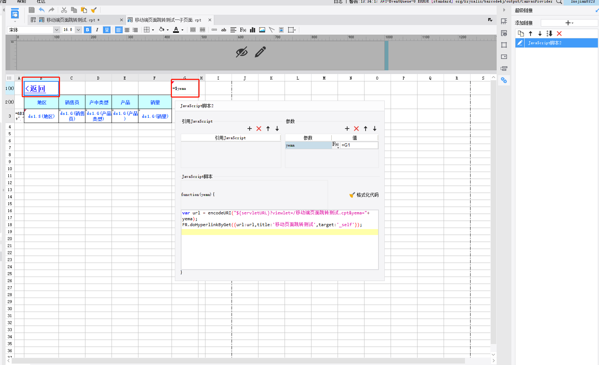Close the 移动端页面跳转测试.cpt tab
The image size is (599, 365).
point(121,20)
